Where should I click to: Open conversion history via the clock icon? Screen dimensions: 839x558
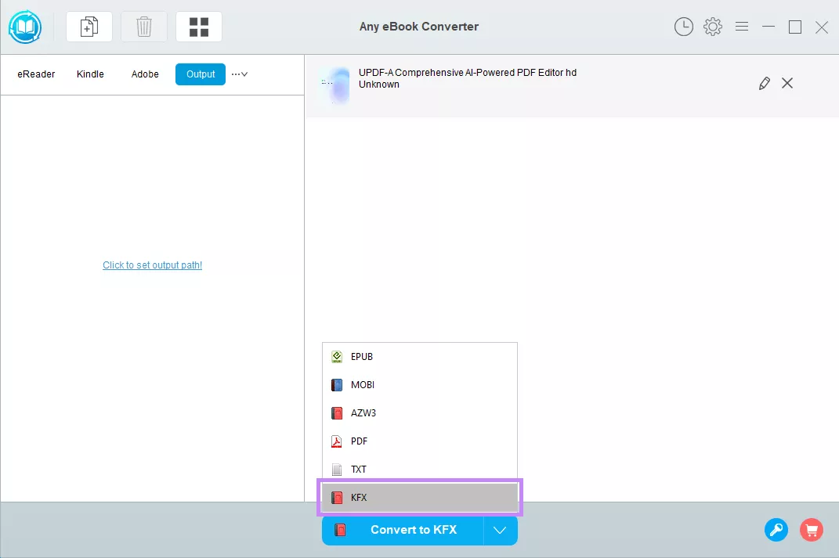click(x=683, y=26)
